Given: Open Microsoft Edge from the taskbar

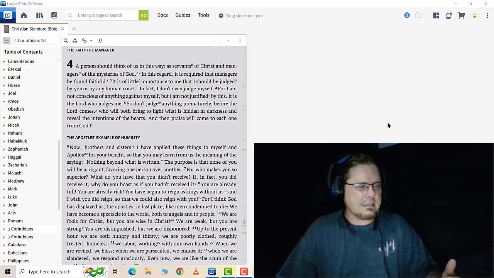Looking at the screenshot, I should click(x=132, y=271).
